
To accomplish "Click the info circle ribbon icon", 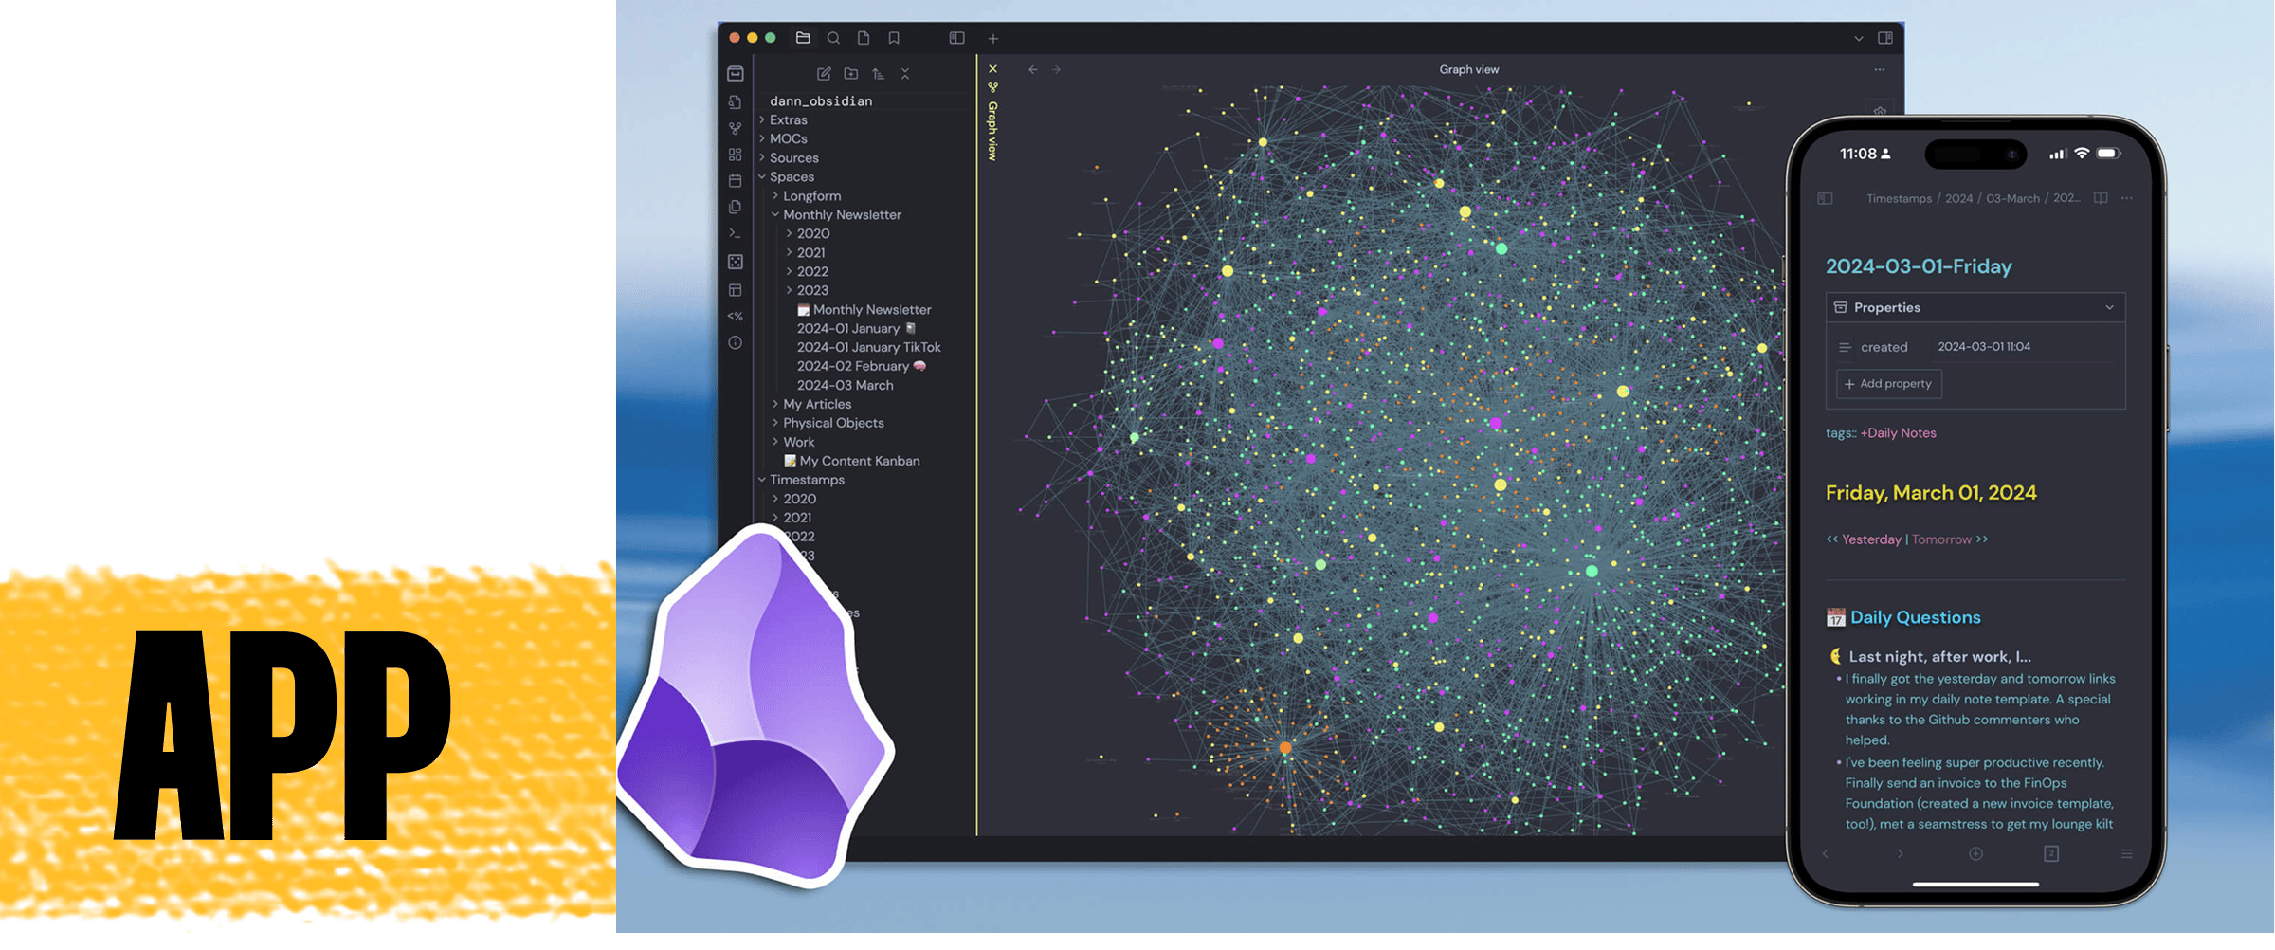I will pos(736,343).
